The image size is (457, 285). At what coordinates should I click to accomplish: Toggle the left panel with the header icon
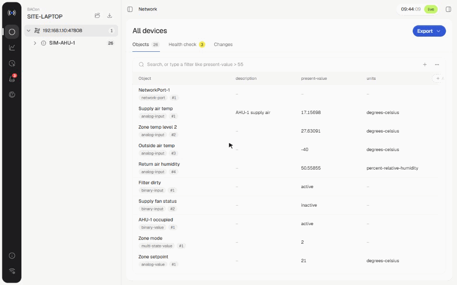coord(130,9)
